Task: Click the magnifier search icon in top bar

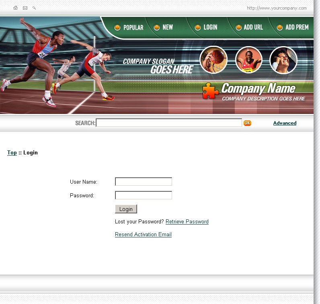Action: (x=34, y=8)
